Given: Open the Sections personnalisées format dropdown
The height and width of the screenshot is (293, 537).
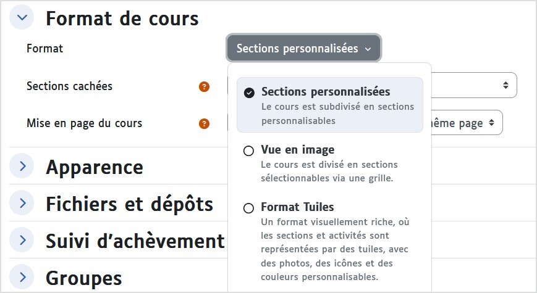Looking at the screenshot, I should (x=304, y=48).
